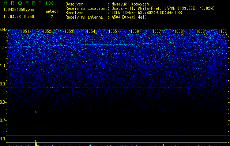Click the 0.7 kHz axis label
Screen dimensions: 230x146
coord(3,120)
